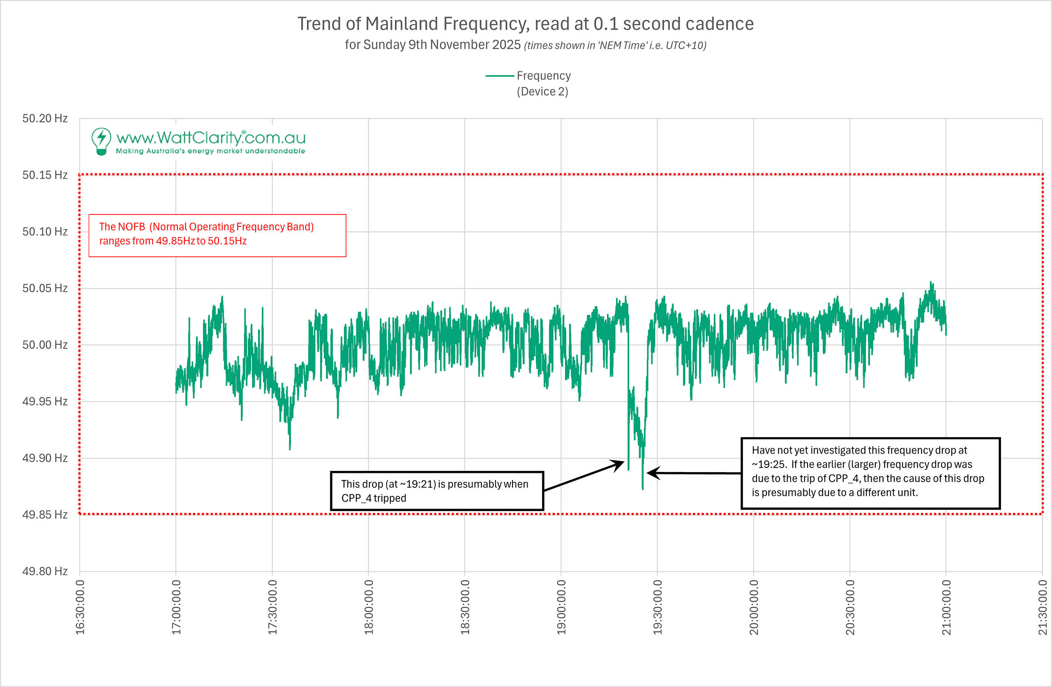The image size is (1052, 687).
Task: Click the WattClarity lightbulb logo icon
Action: point(101,141)
